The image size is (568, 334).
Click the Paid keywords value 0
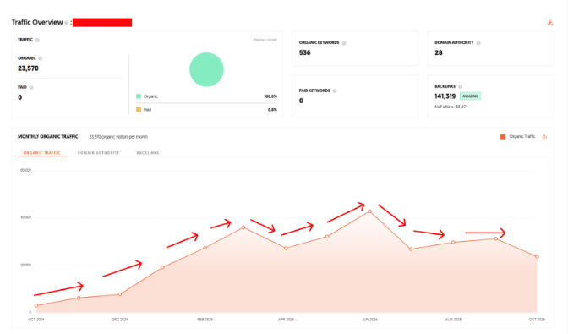pos(301,101)
